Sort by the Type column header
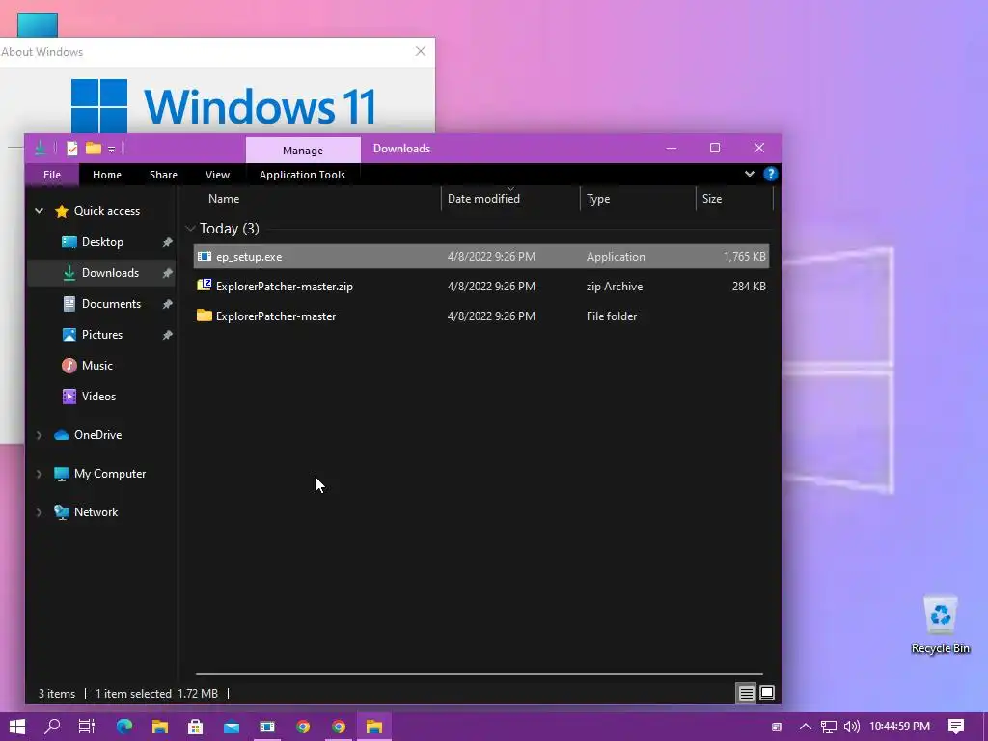This screenshot has width=988, height=741. point(598,199)
